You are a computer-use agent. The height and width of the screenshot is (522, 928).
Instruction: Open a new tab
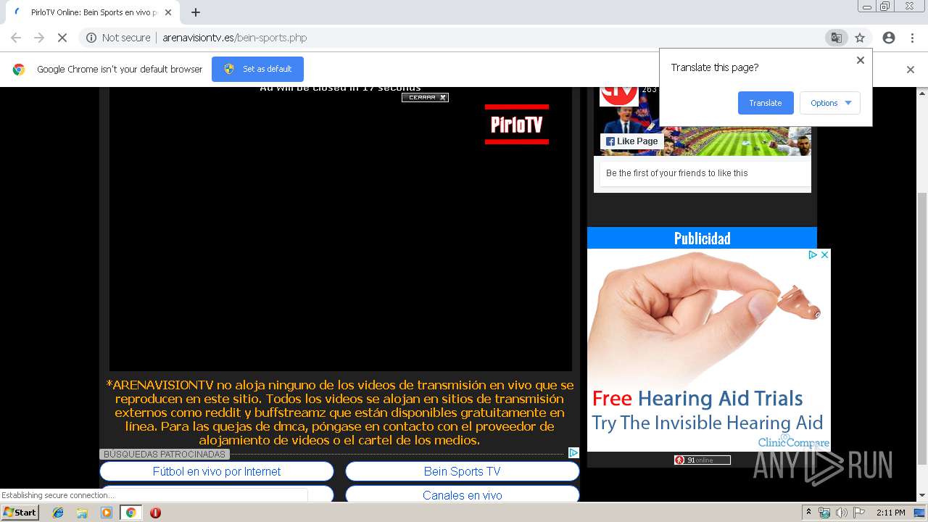(x=196, y=12)
